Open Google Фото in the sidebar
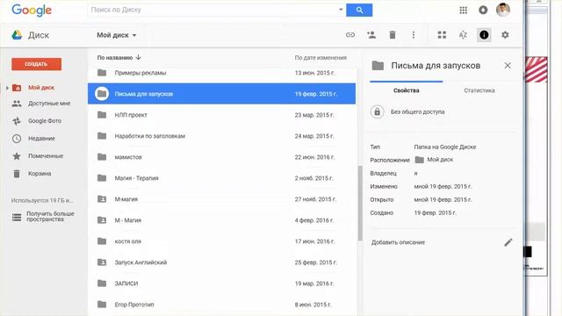 tap(45, 121)
